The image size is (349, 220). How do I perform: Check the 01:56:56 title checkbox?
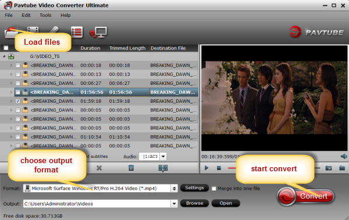(17, 92)
